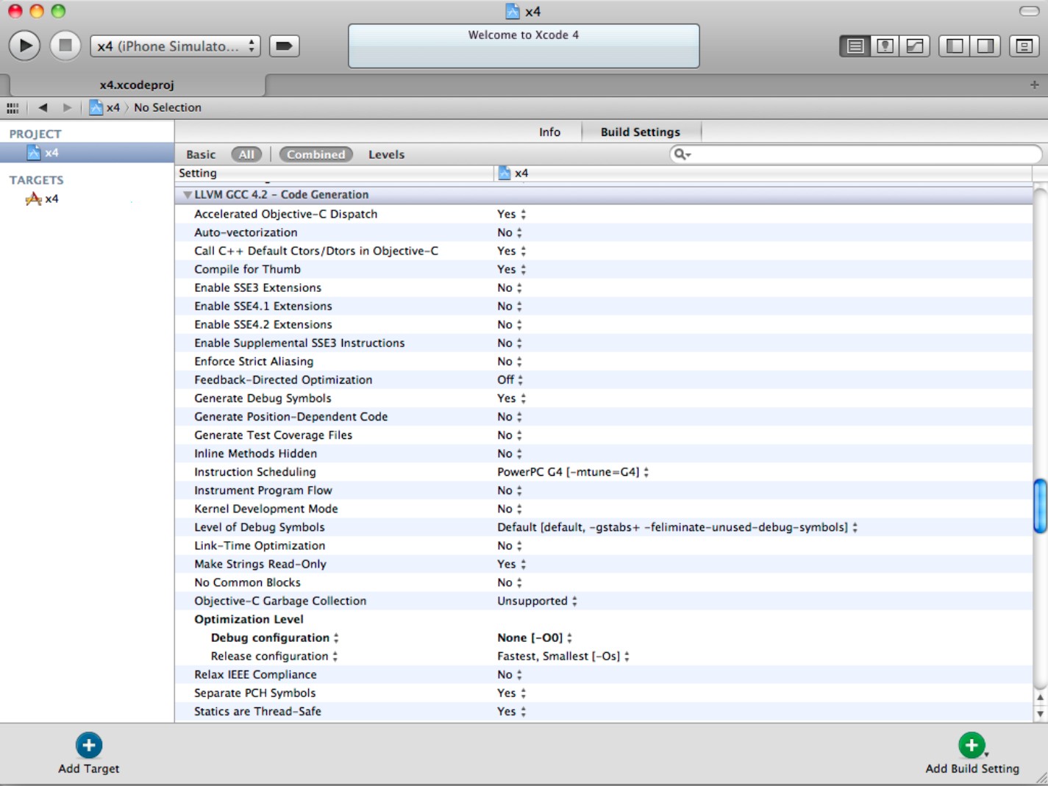The width and height of the screenshot is (1048, 786).
Task: Click the scrollbar down arrow
Action: pos(1040,713)
